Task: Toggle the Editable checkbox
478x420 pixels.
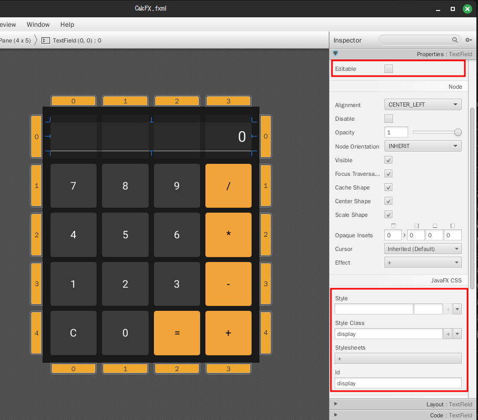Action: click(x=389, y=69)
